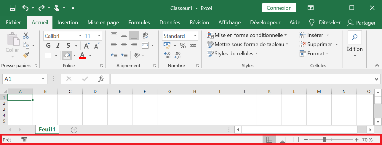The height and width of the screenshot is (145, 382).
Task: Open Mettre sous forme de tableau
Action: coord(247,44)
